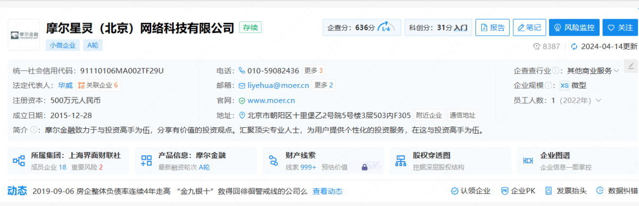Open 成员企业 18 link

click(48, 167)
